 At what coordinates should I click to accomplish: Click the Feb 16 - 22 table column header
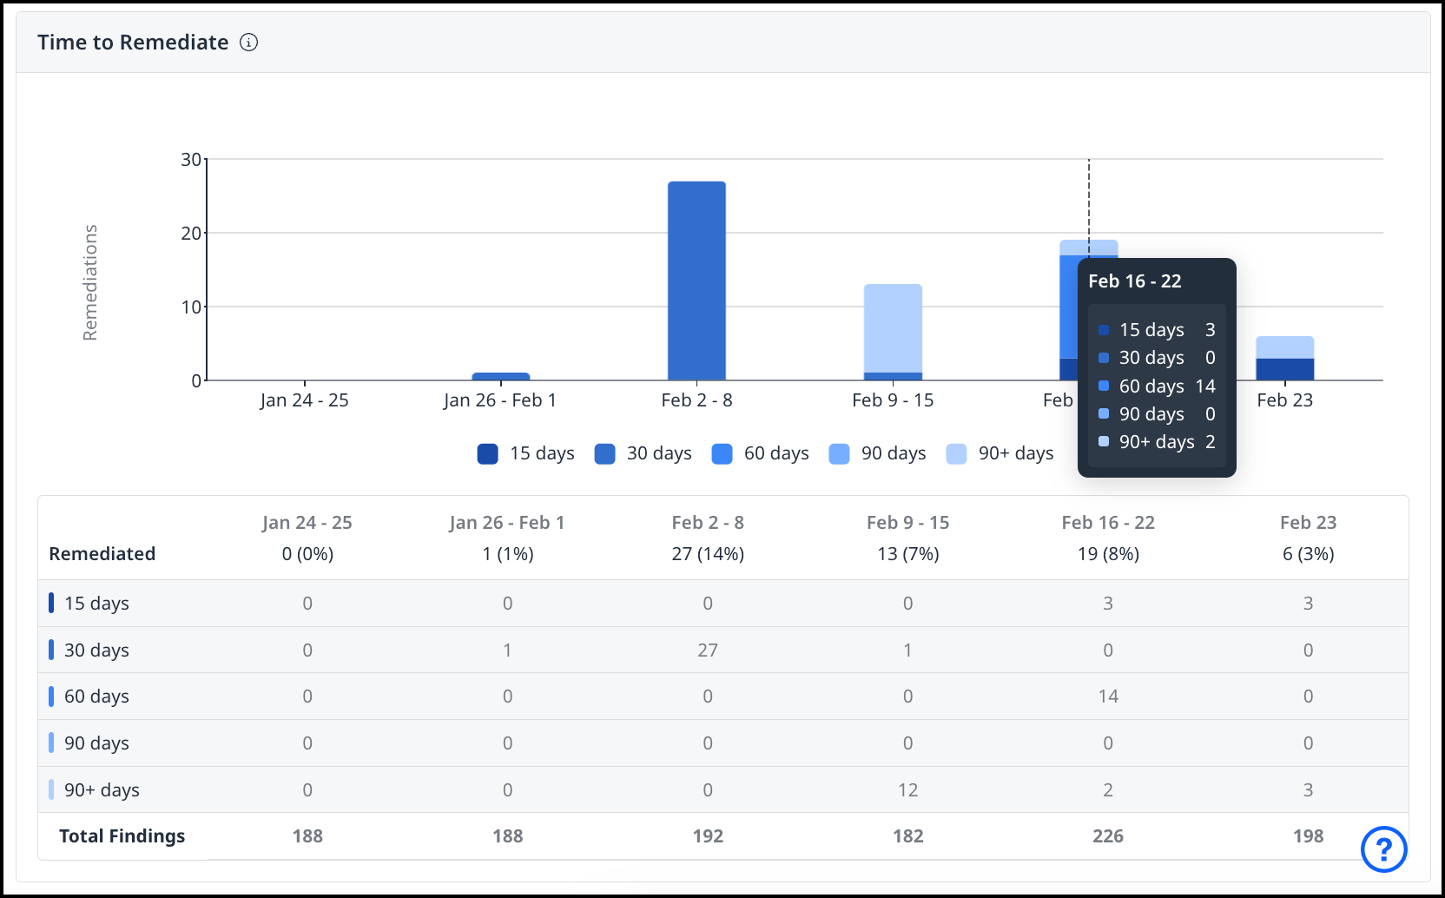point(1108,523)
